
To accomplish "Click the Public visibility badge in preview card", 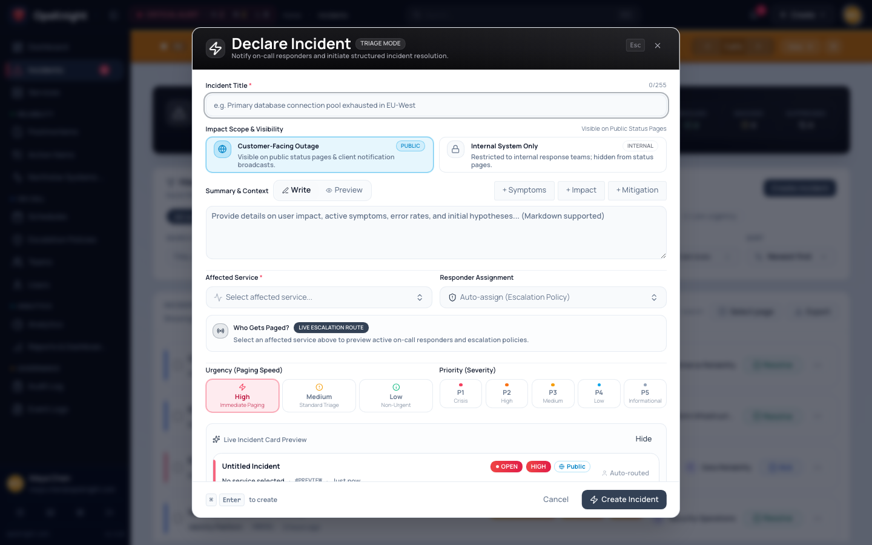I will pos(572,467).
